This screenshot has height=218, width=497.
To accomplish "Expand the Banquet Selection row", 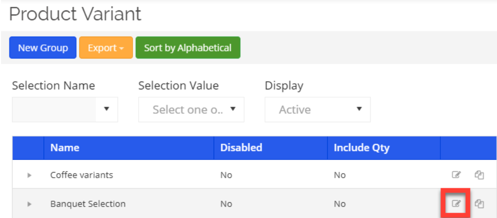I will point(29,204).
